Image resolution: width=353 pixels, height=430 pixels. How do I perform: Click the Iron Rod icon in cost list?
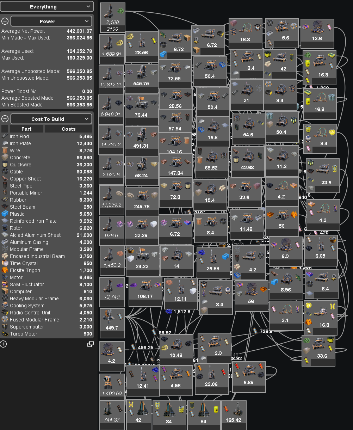tap(5, 136)
